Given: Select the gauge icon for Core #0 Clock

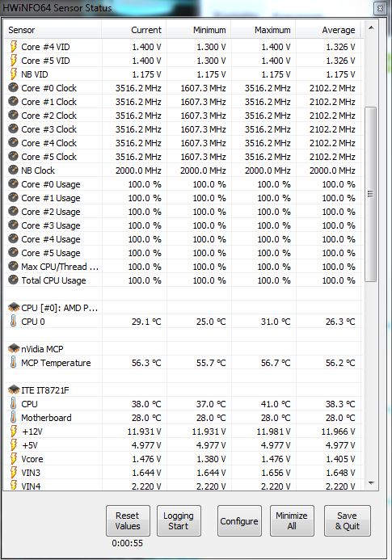Looking at the screenshot, I should point(13,88).
